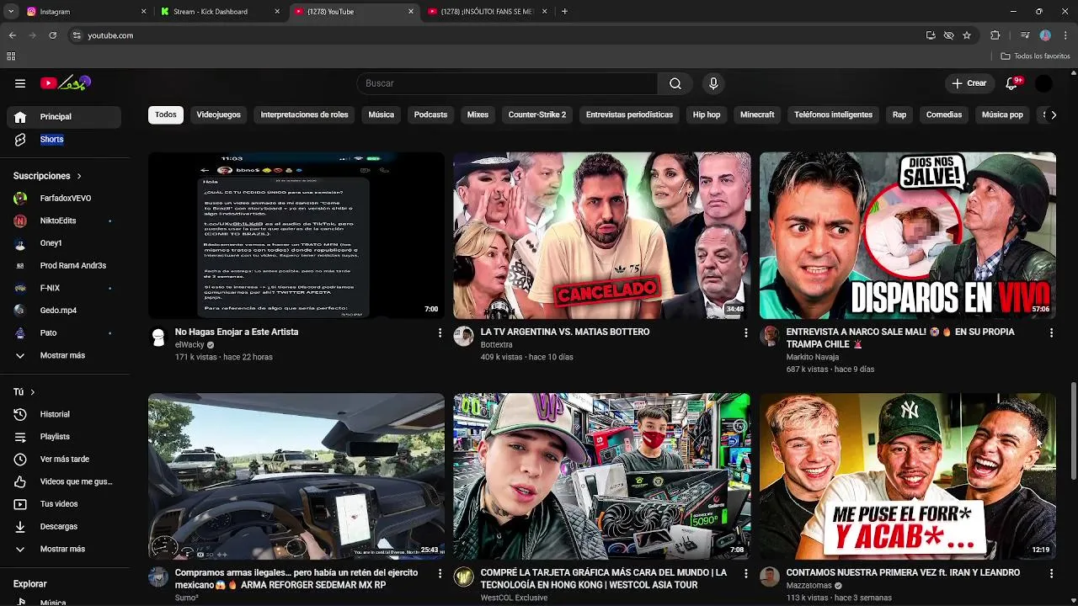Select Interpretaciones de roles chip
This screenshot has width=1078, height=606.
[x=304, y=114]
